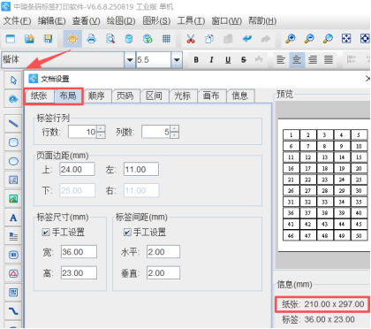Toggle bold formatting B
Screen dimensions: 371x329
pyautogui.click(x=196, y=60)
